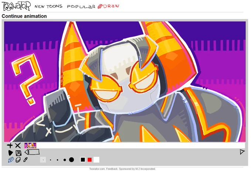
Task: Select the eyedropper color picker tool
Action: [25, 160]
